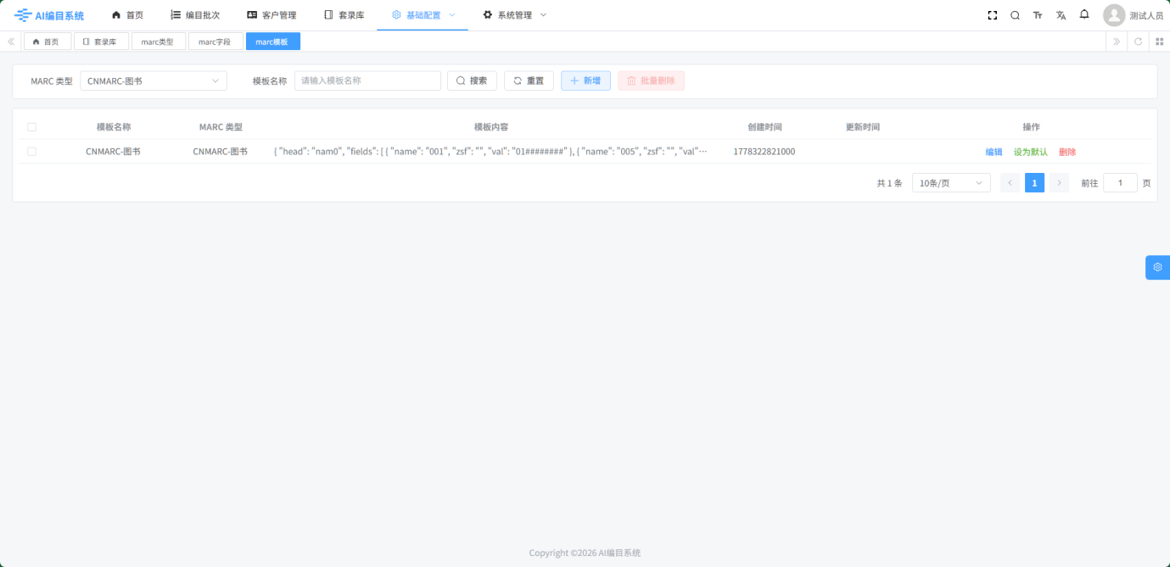Refresh the current tab page

[1138, 42]
